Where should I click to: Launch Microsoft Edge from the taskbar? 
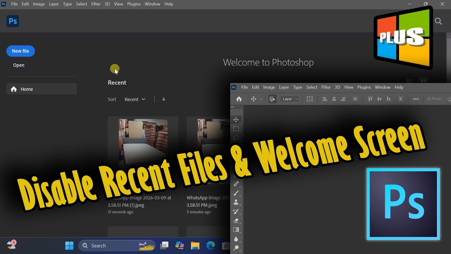pyautogui.click(x=211, y=246)
